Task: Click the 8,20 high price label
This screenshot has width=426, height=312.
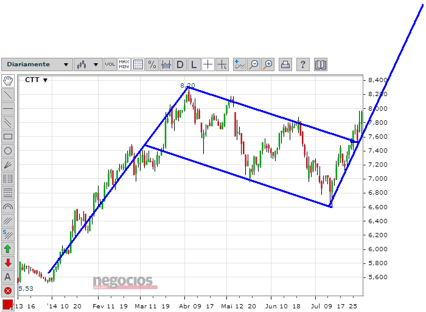Action: click(187, 86)
